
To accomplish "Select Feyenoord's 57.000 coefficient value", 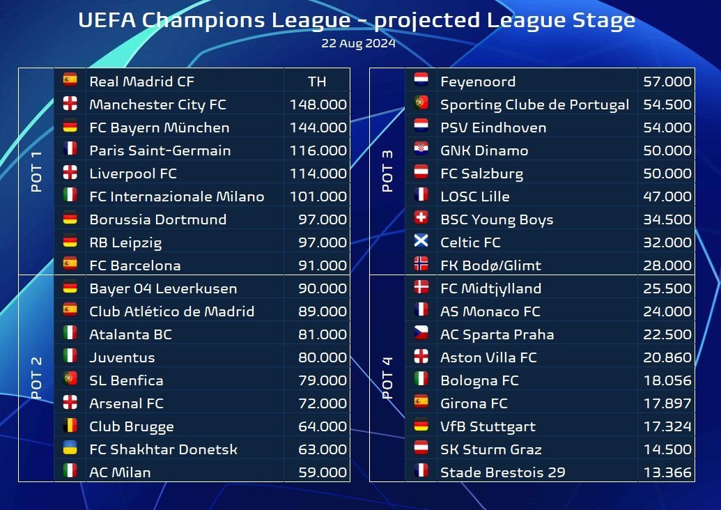I will [x=667, y=82].
